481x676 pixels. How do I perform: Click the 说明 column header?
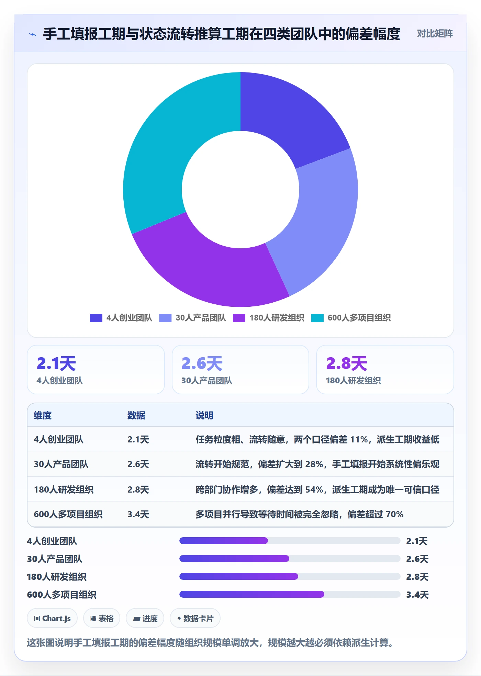[x=204, y=415]
